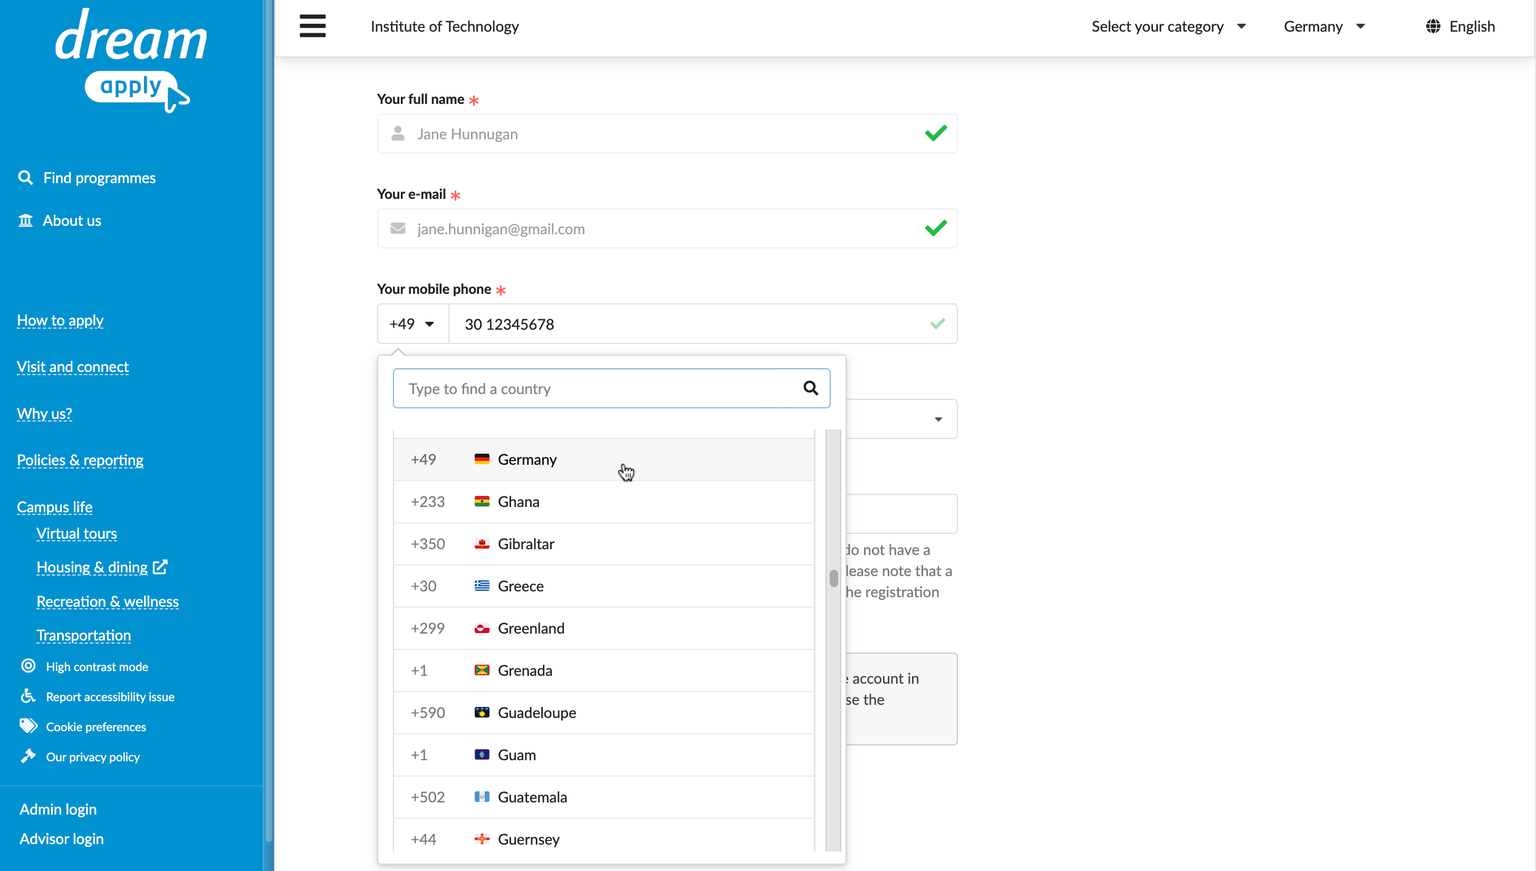
Task: Click the Germany flag icon in list
Action: click(482, 459)
